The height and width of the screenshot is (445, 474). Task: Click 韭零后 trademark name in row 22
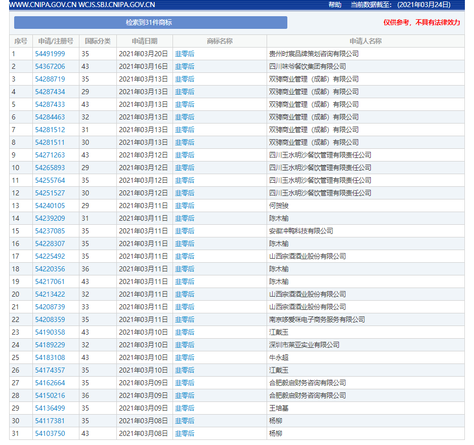(185, 320)
